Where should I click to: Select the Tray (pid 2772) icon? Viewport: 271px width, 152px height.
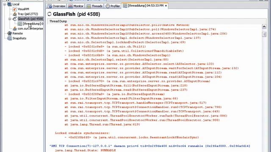pos(15,14)
